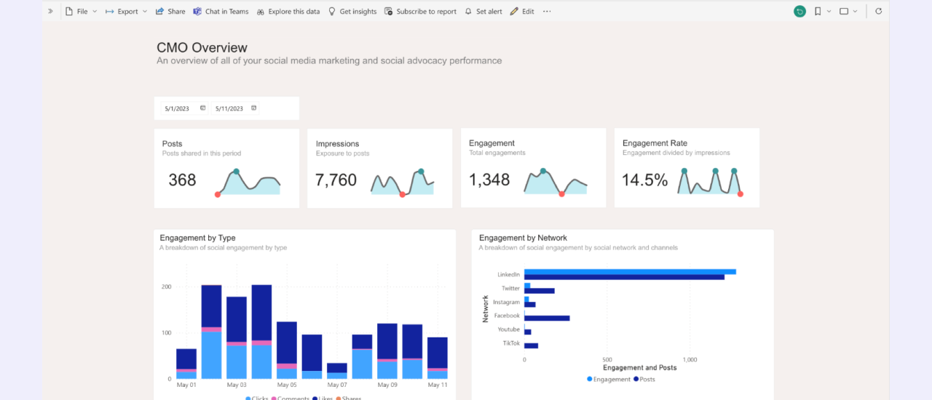The height and width of the screenshot is (400, 932).
Task: Click the green reset to default icon
Action: click(799, 12)
